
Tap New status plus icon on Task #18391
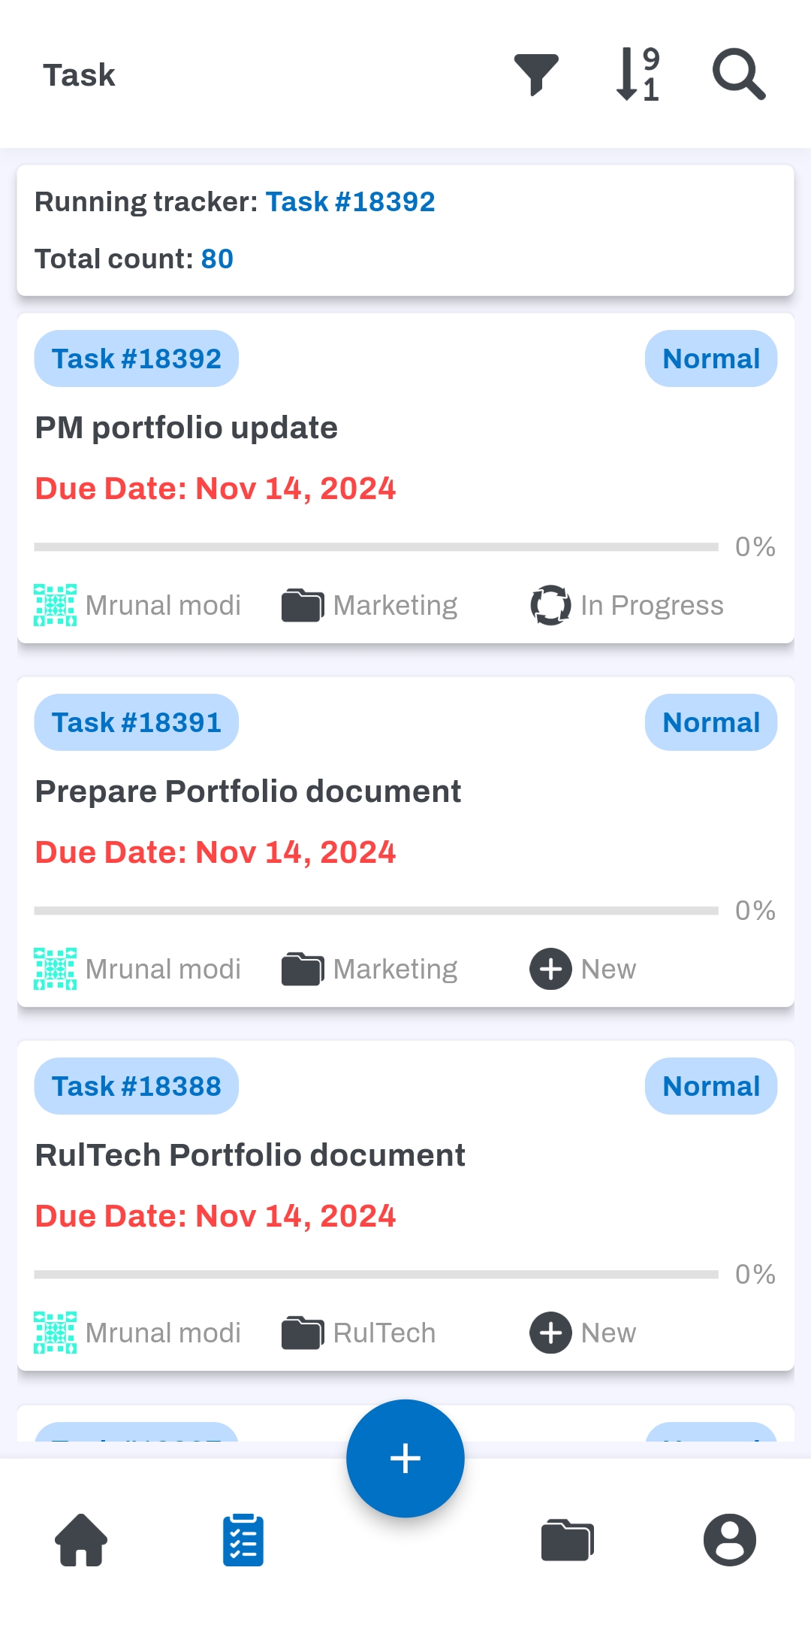tap(550, 969)
